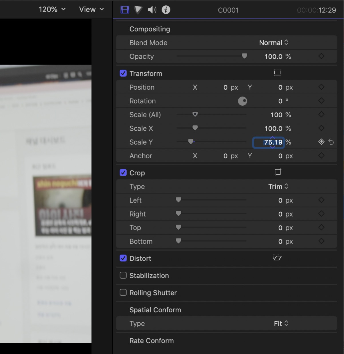This screenshot has width=344, height=354.
Task: Open Spatial Conform Type Fit dropdown
Action: (x=281, y=323)
